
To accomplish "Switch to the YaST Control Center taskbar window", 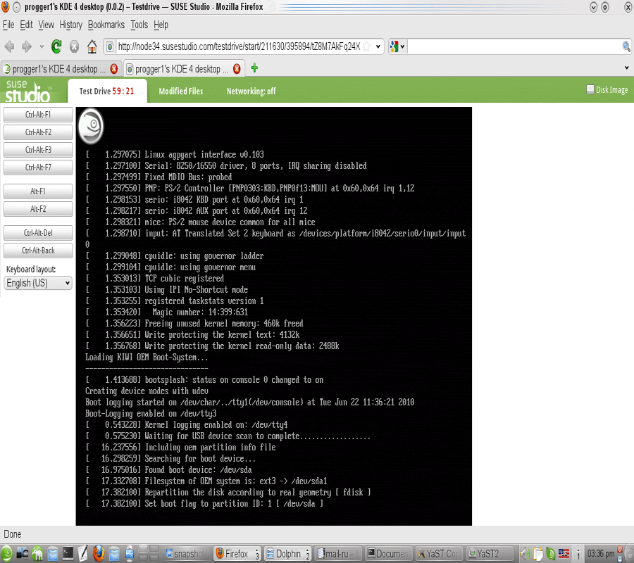I will (x=439, y=554).
